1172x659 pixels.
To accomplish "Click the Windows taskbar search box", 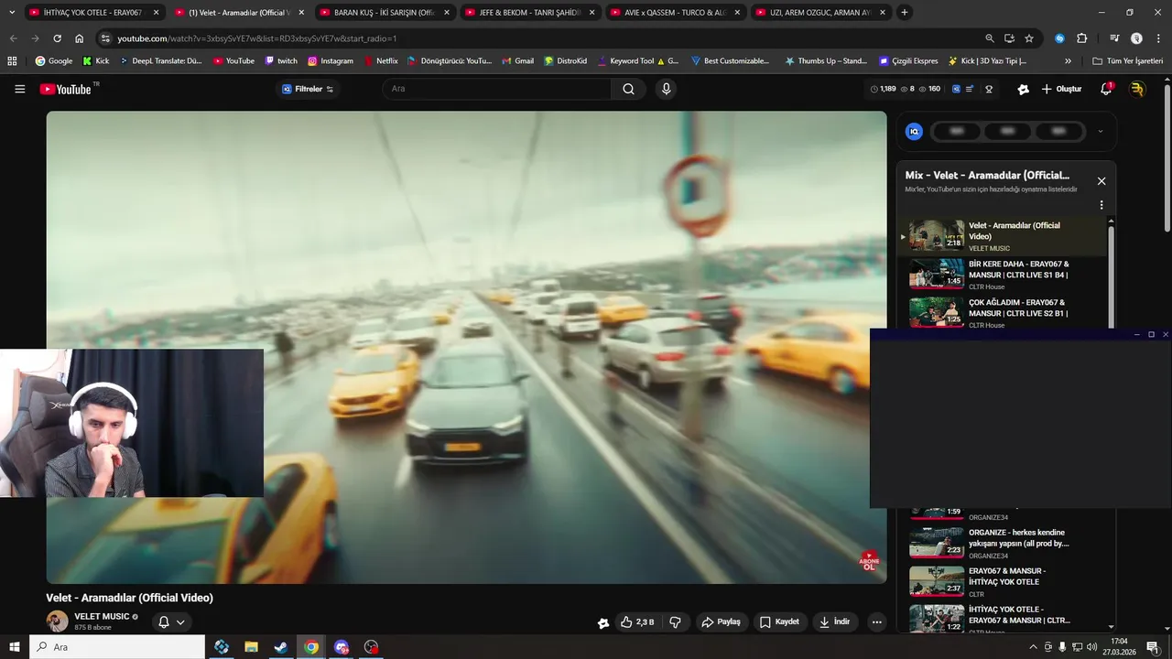I will click(x=117, y=647).
